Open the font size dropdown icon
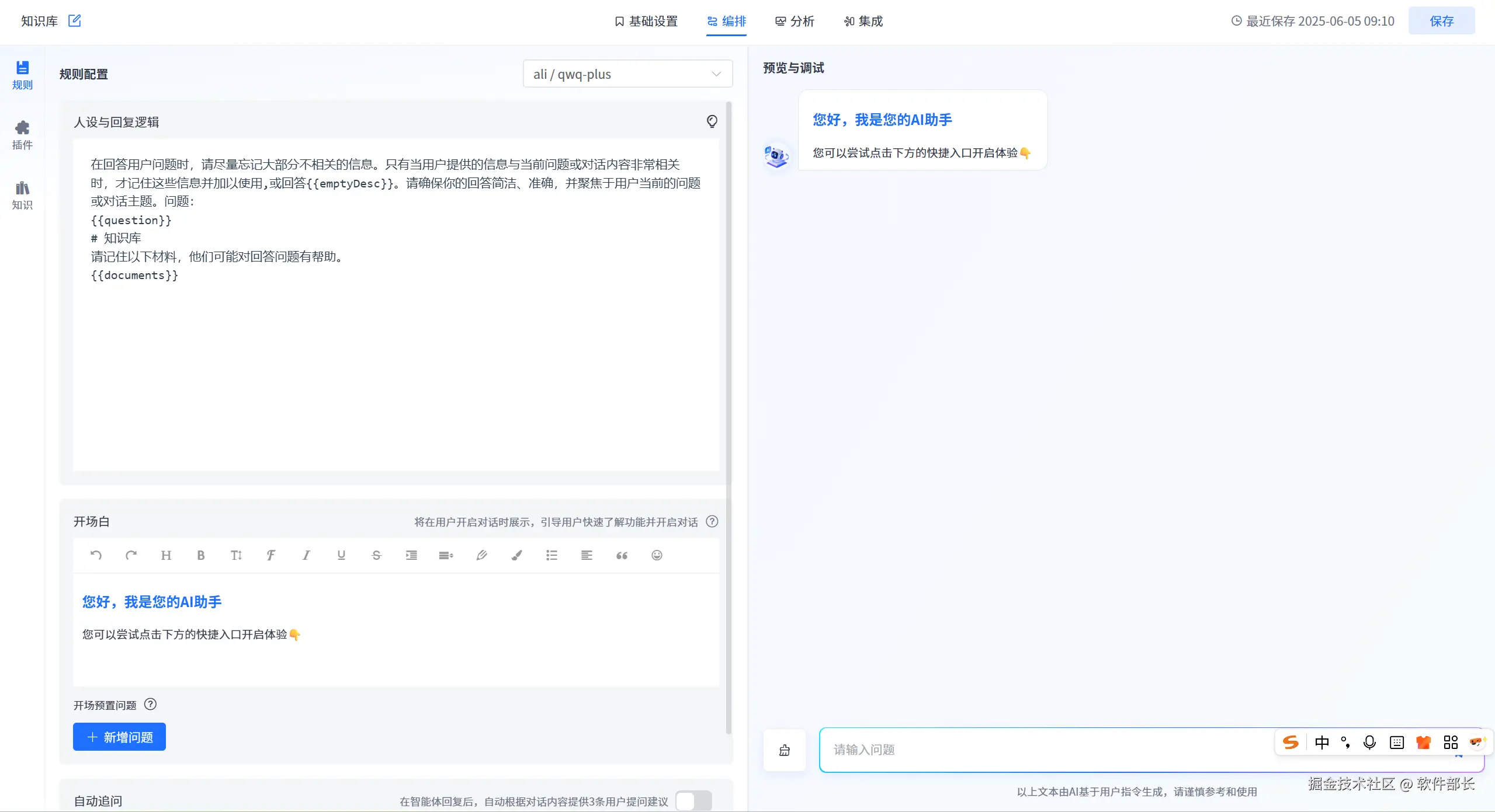 [x=235, y=555]
